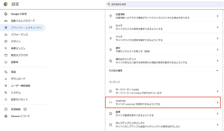Click the speedometer icon for パフォーマンス
The height and width of the screenshot is (131, 224).
tap(6, 35)
